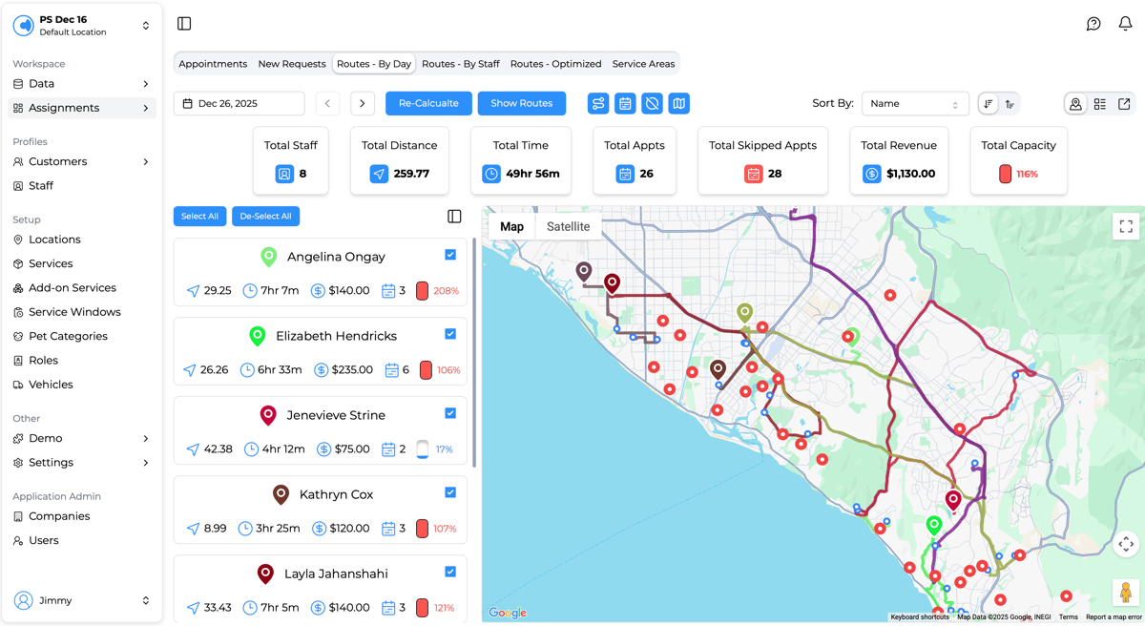Viewport: 1145px width, 626px height.
Task: Enter fullscreen map view
Action: (x=1126, y=226)
